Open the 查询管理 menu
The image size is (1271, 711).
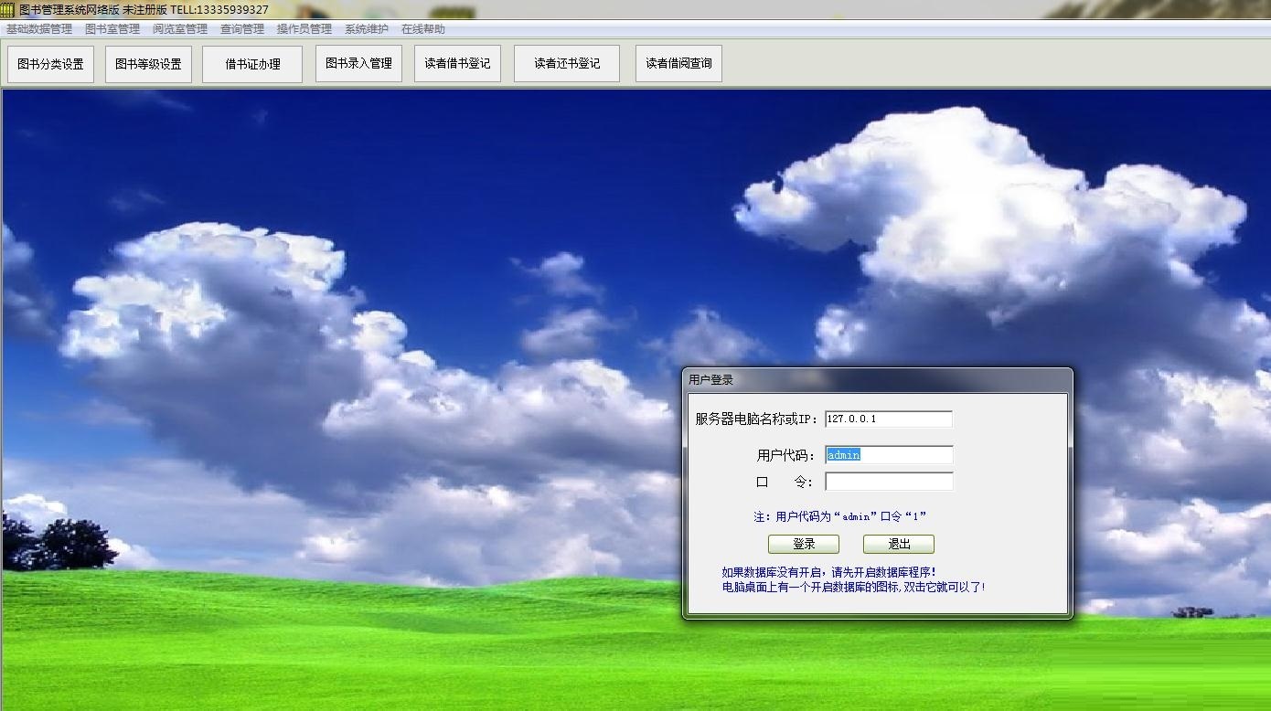pyautogui.click(x=242, y=29)
